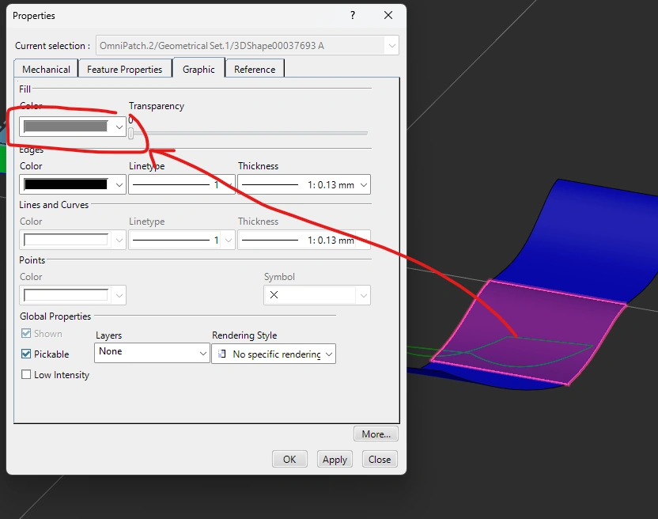Click the Transparency slider handle

[131, 134]
